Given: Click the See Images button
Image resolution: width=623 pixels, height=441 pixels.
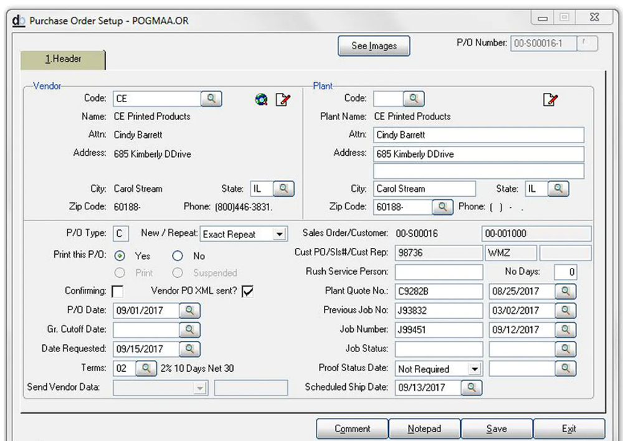Looking at the screenshot, I should (374, 46).
